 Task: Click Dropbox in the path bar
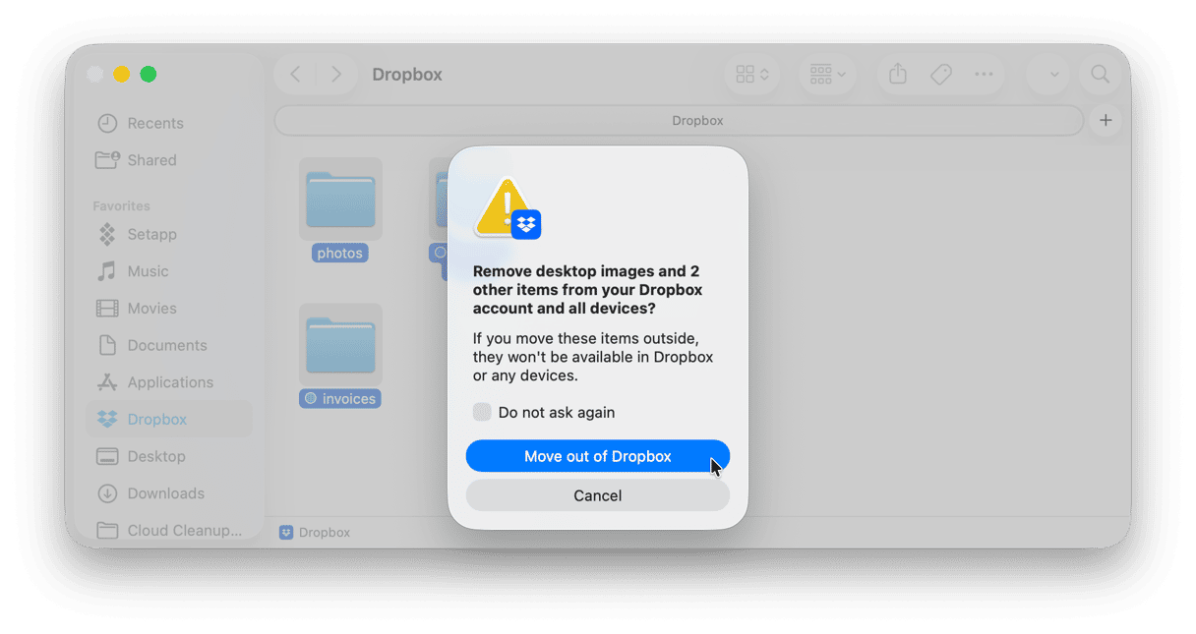pos(315,533)
